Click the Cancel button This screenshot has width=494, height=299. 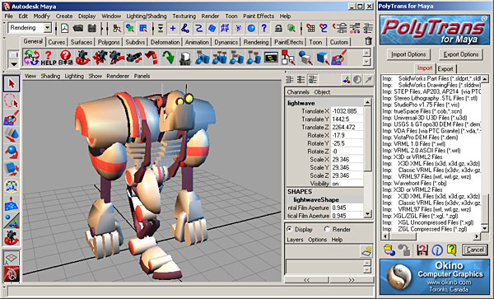coord(475,250)
